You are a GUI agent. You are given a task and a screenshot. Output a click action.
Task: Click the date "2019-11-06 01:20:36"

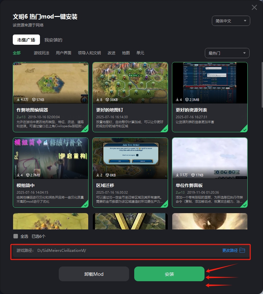[x=203, y=192]
